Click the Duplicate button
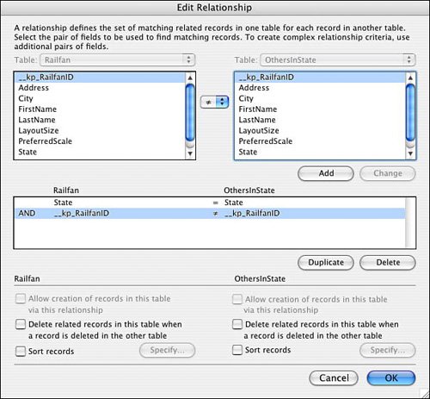This screenshot has height=399, width=430. click(x=326, y=262)
